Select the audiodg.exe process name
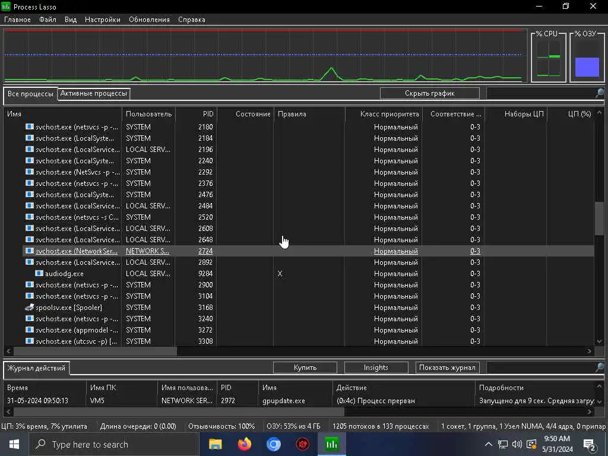The width and height of the screenshot is (608, 456). 64,274
